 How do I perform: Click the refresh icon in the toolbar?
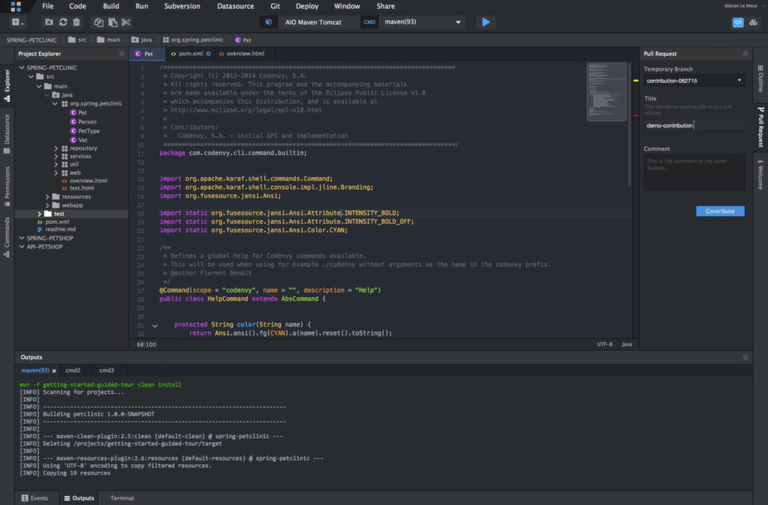coord(63,22)
